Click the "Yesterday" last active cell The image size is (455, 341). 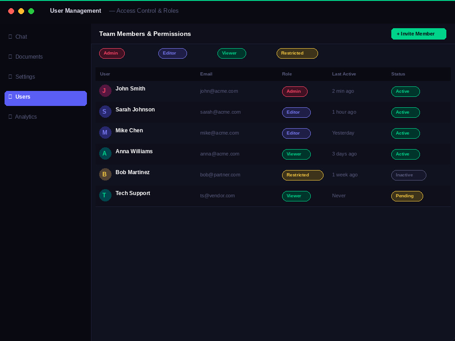[x=343, y=133]
